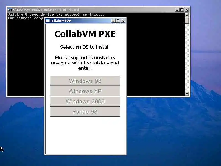
Task: Click the CollabVM PXE title bar icon
Action: [48, 21]
